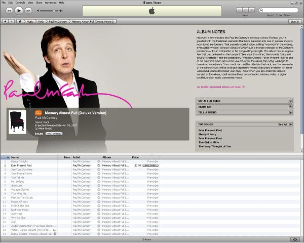Switch to album grouped view button
304x243 pixels.
click(x=245, y=10)
